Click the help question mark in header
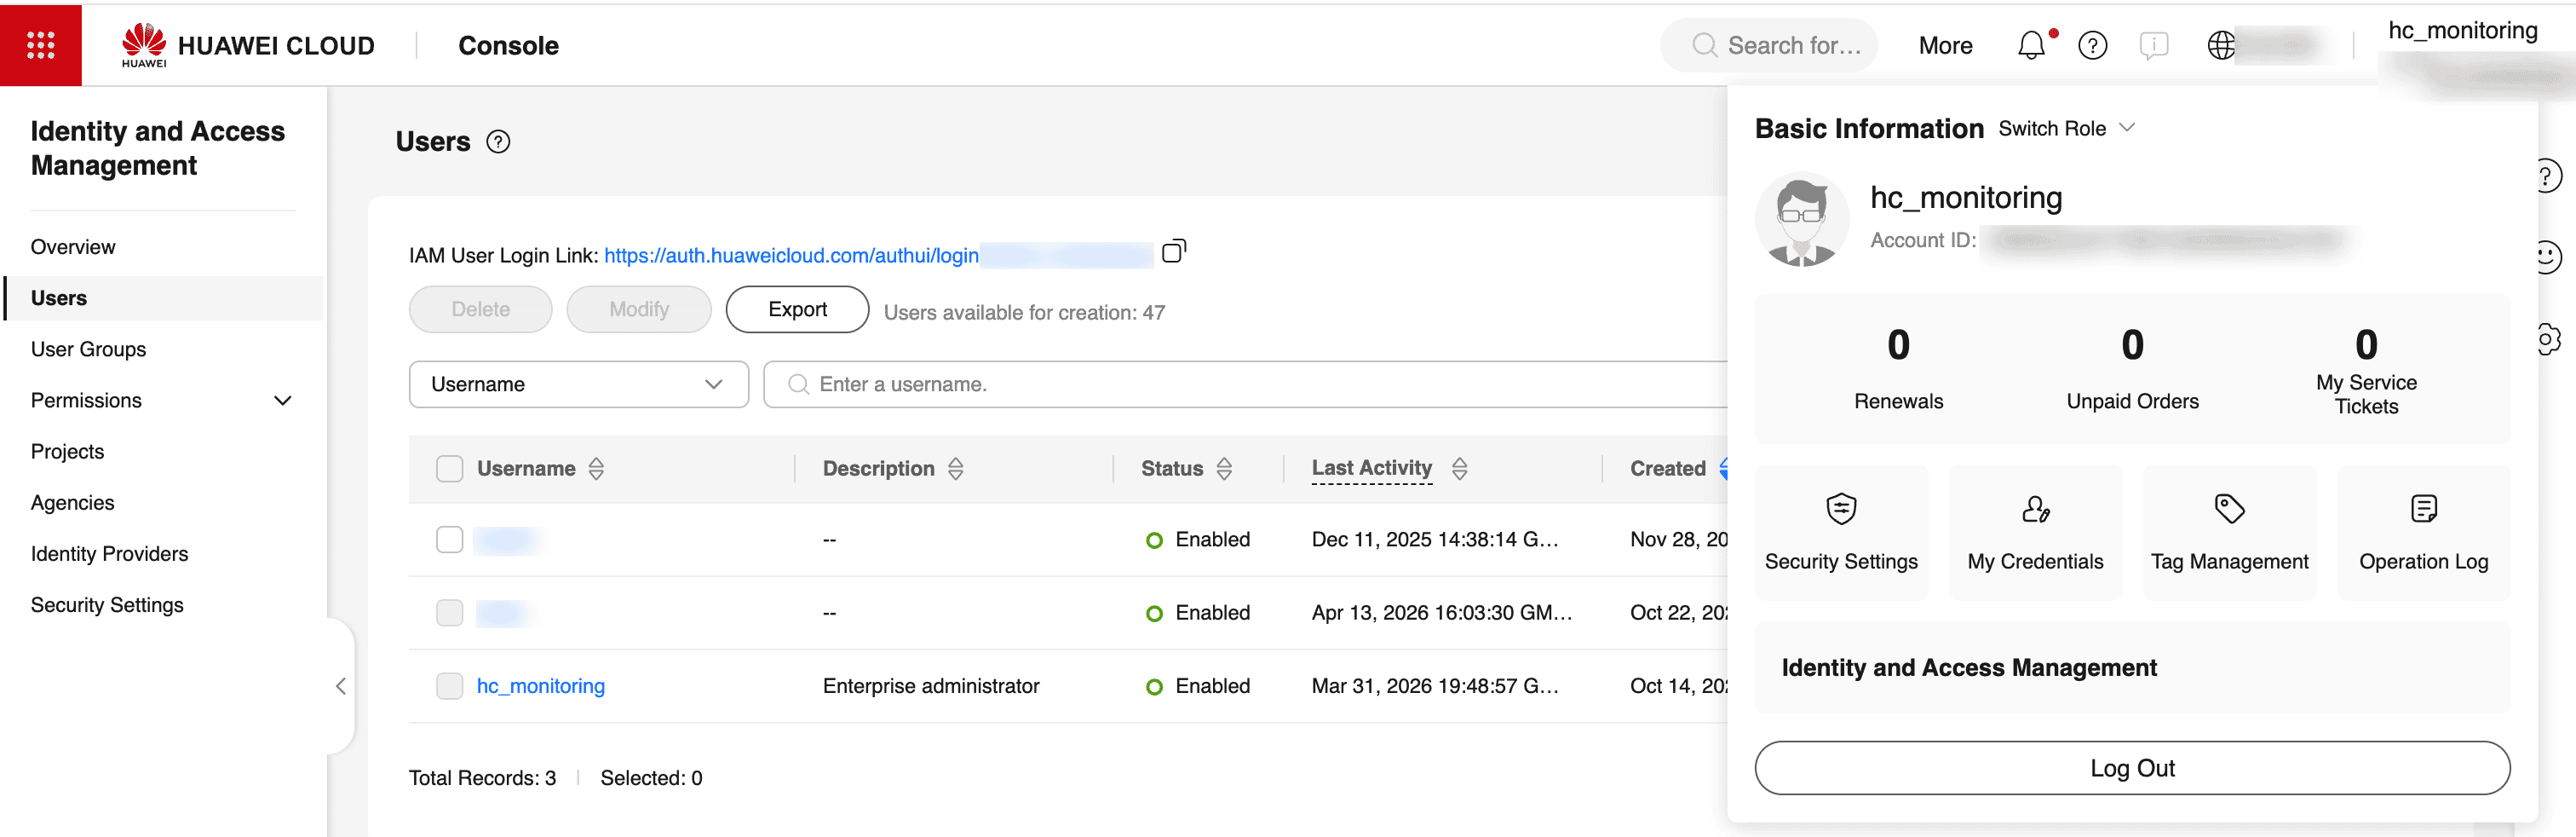This screenshot has height=837, width=2576. (2092, 45)
